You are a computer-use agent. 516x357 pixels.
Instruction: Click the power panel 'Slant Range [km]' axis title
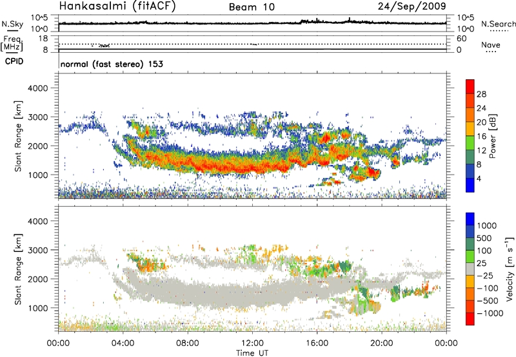[18, 136]
